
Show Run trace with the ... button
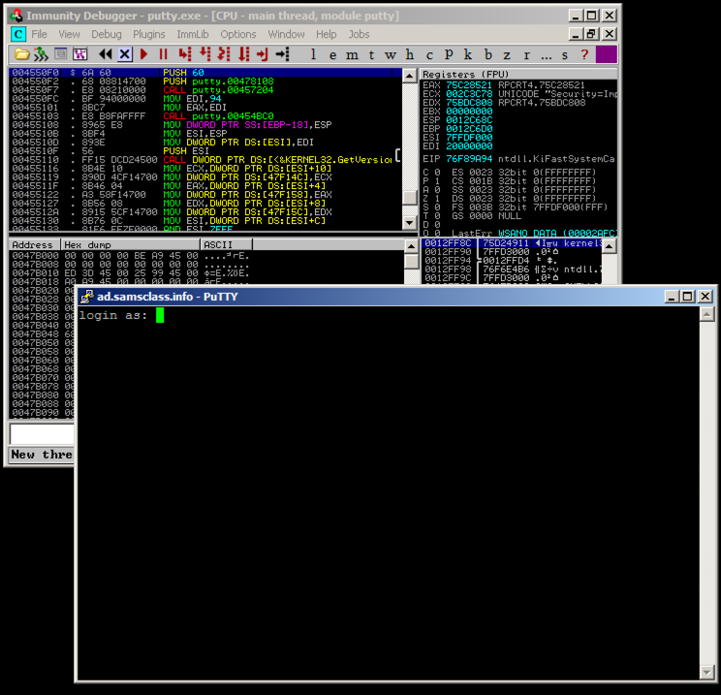[546, 56]
